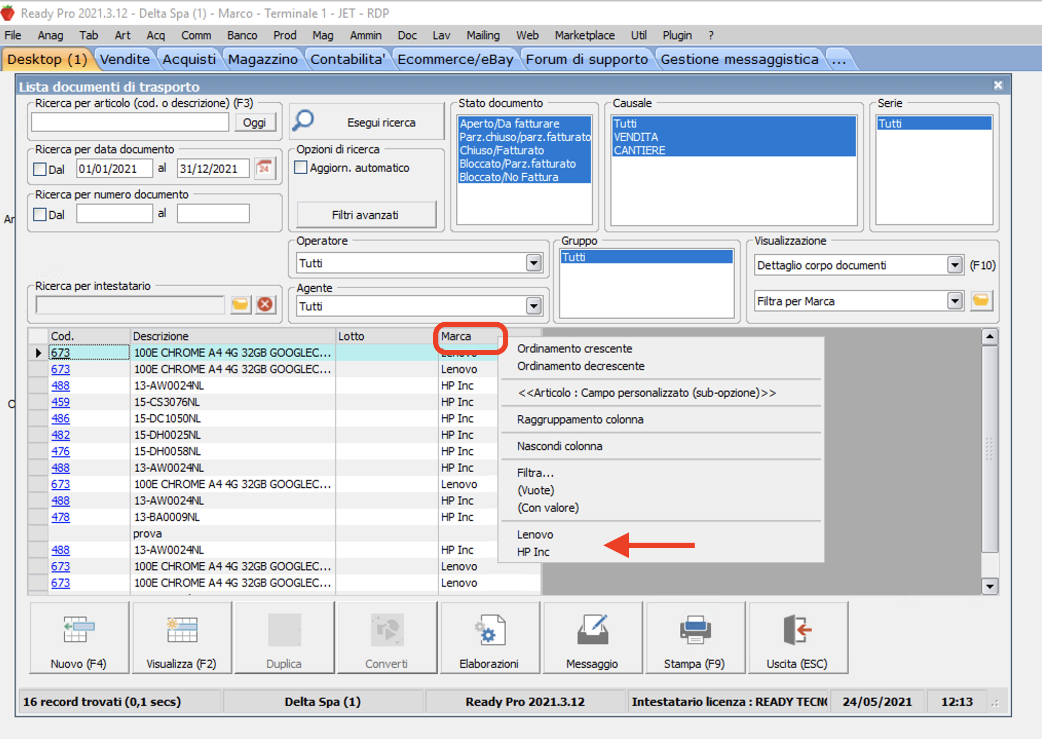The height and width of the screenshot is (739, 1042).
Task: Select Ordinamento crescente in context menu
Action: pyautogui.click(x=574, y=348)
